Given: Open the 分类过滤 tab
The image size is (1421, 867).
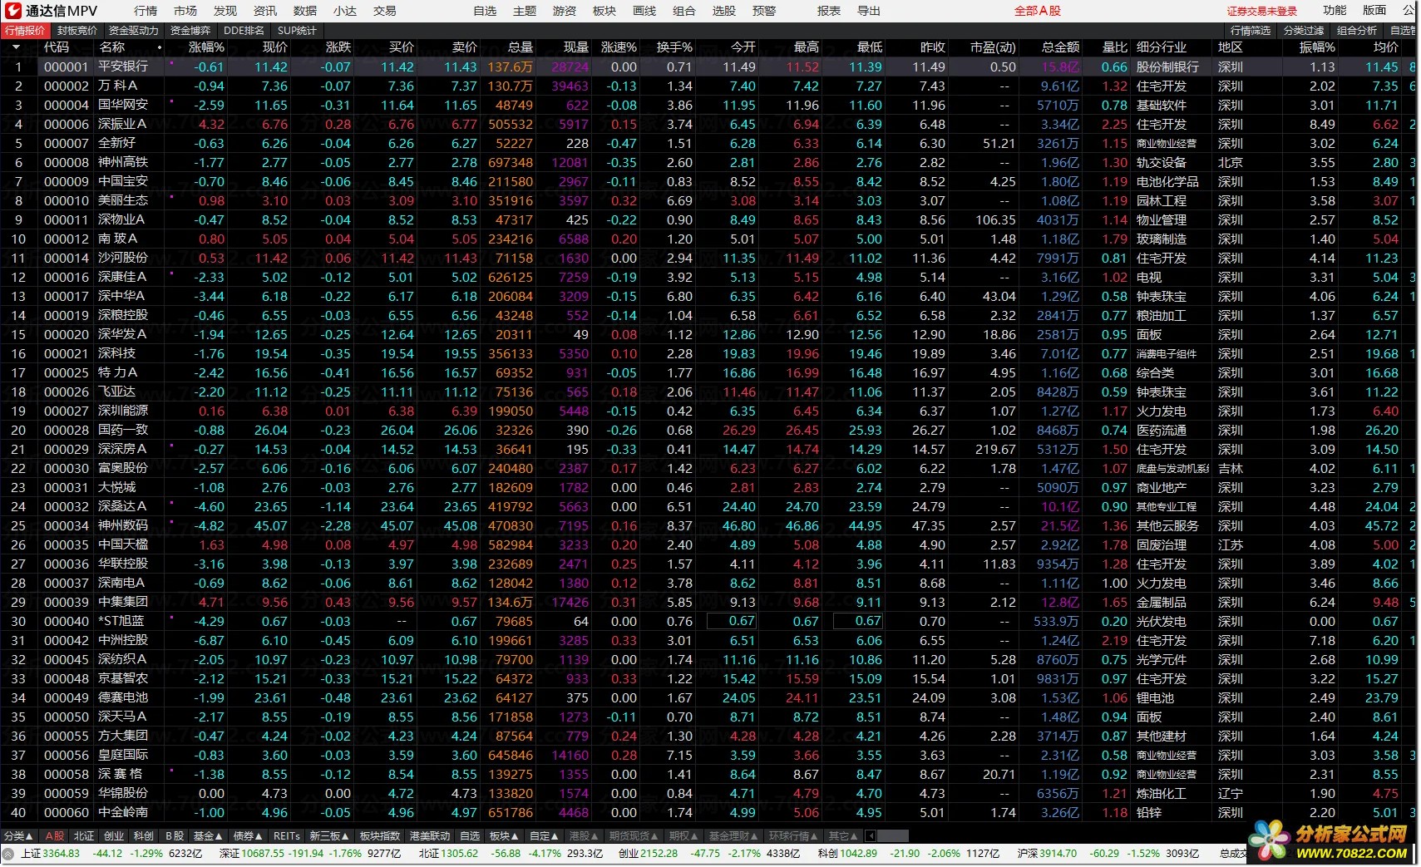Looking at the screenshot, I should [1304, 30].
